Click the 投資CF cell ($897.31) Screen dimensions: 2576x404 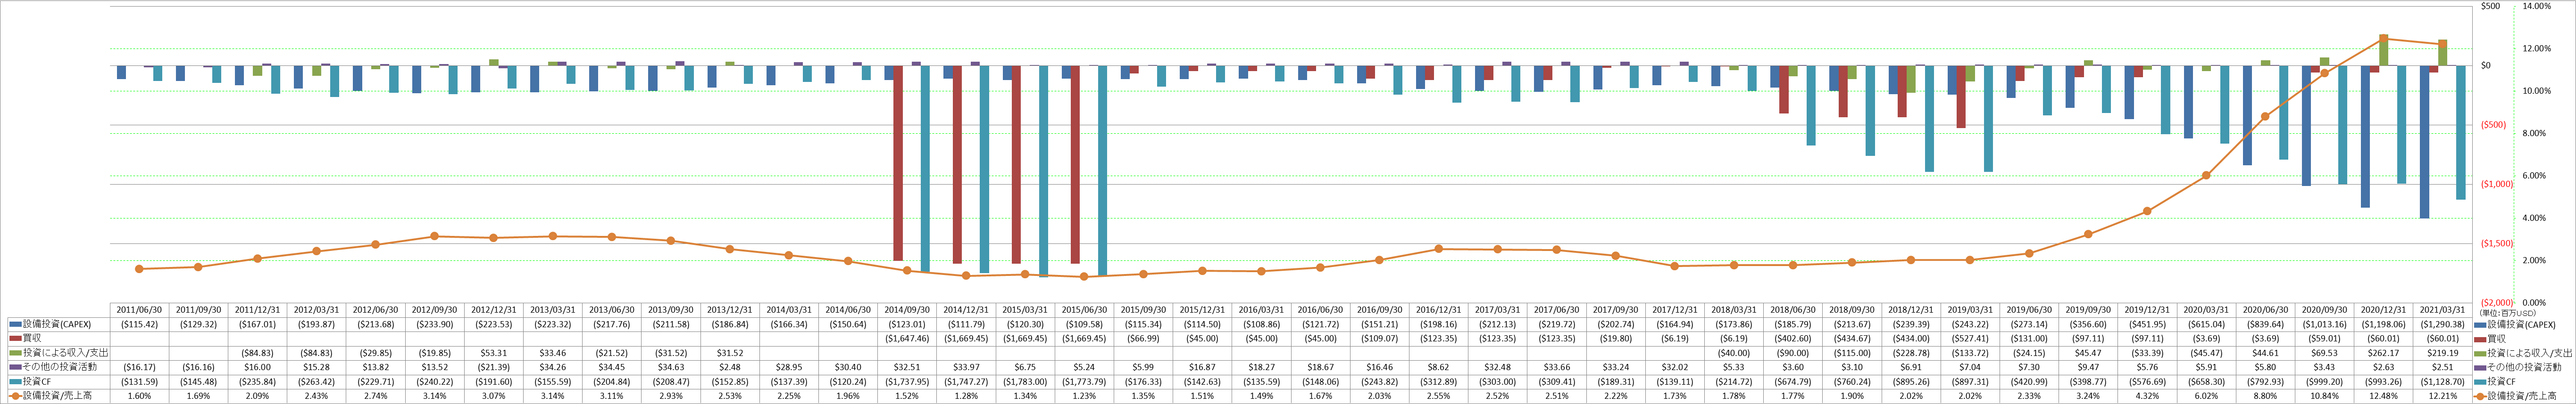point(1970,381)
